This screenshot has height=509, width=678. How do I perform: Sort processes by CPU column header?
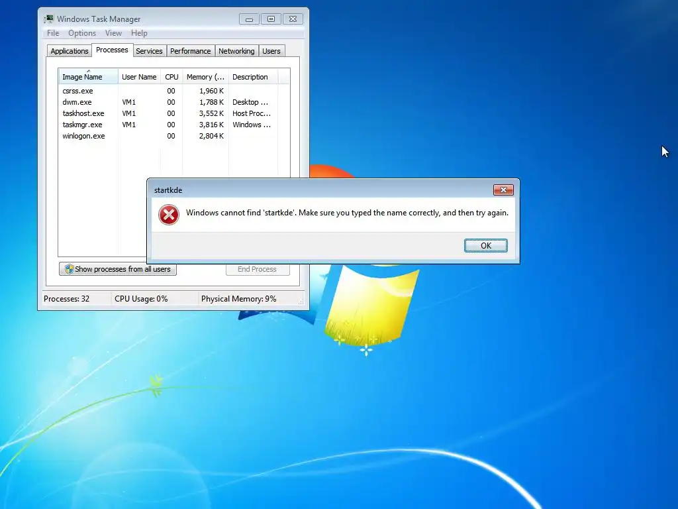point(171,77)
